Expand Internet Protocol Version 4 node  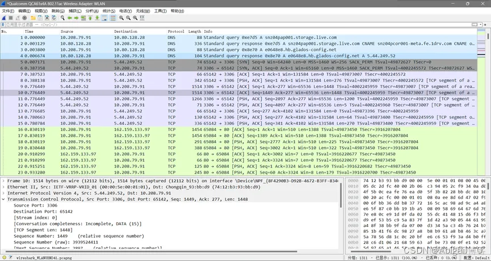click(x=3, y=193)
